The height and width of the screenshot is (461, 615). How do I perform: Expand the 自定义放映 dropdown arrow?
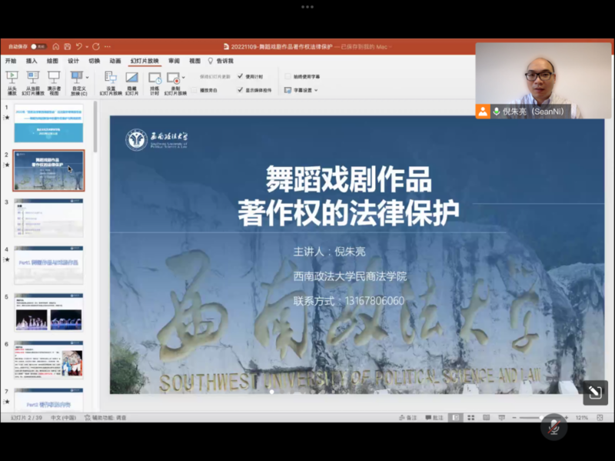(87, 78)
